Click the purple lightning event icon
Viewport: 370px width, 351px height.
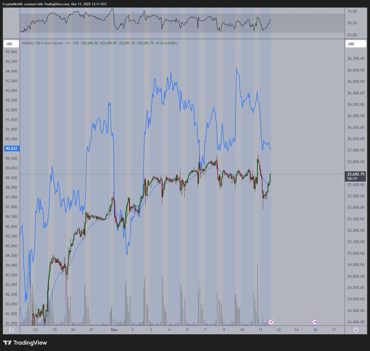pos(271,322)
